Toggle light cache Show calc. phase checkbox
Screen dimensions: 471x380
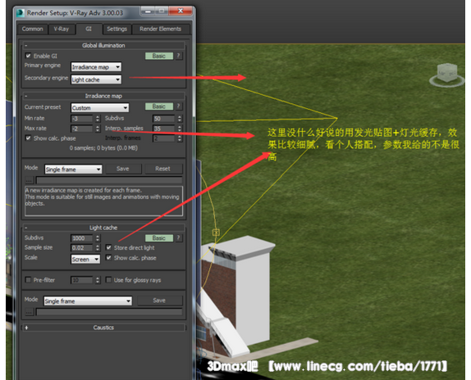(109, 258)
